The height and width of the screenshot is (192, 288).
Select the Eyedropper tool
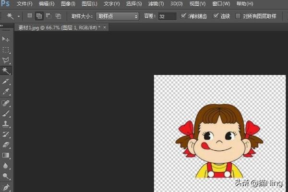tap(5, 92)
